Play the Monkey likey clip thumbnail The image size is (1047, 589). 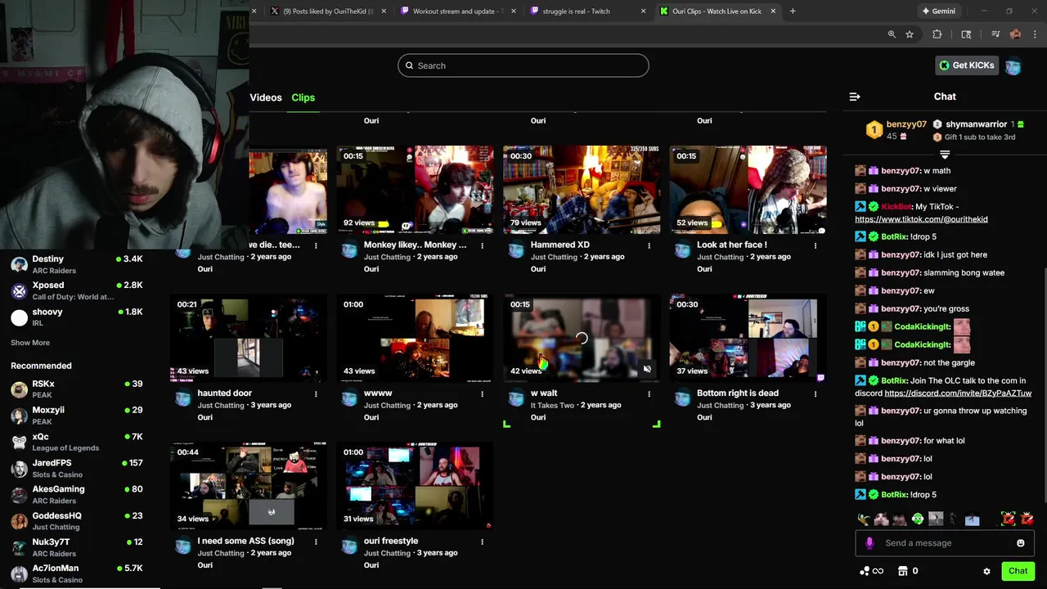coord(415,190)
